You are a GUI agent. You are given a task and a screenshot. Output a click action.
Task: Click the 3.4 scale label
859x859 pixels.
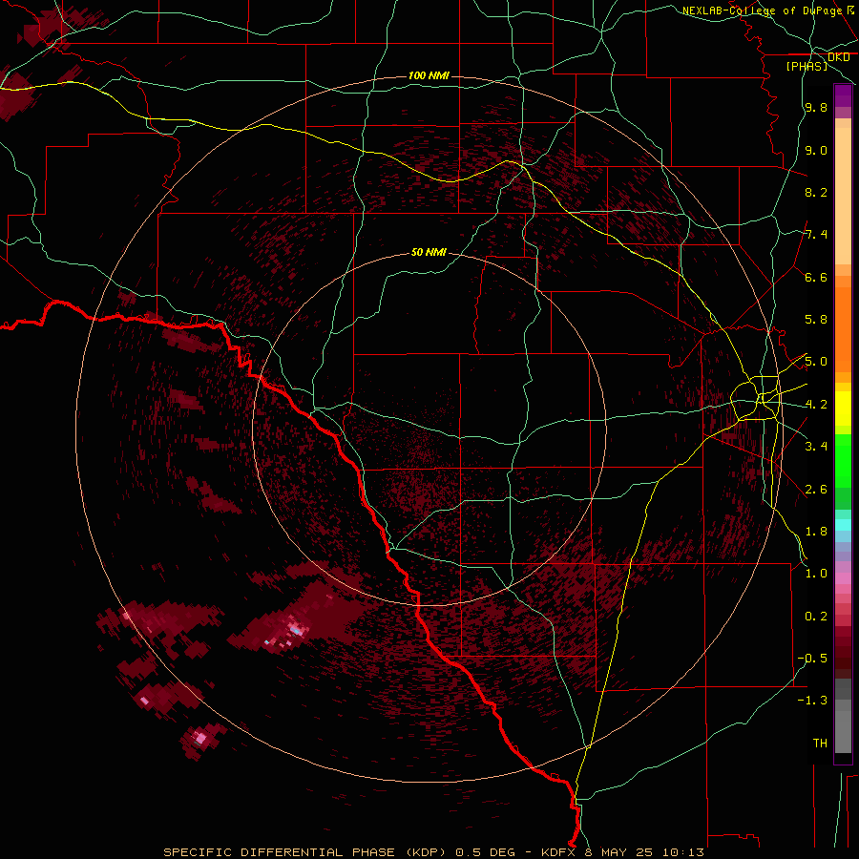pos(816,446)
